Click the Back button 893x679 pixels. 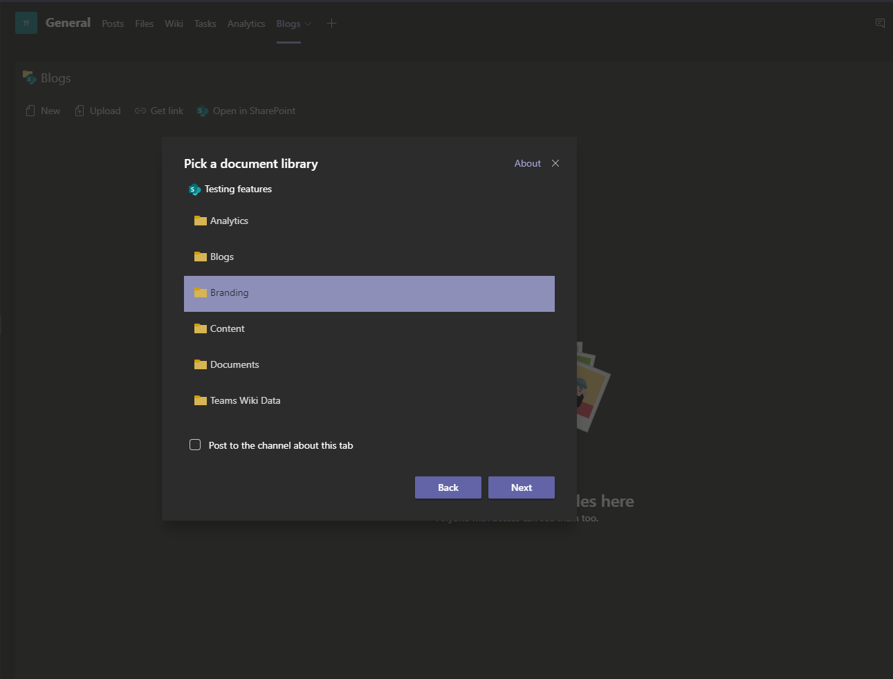[448, 487]
